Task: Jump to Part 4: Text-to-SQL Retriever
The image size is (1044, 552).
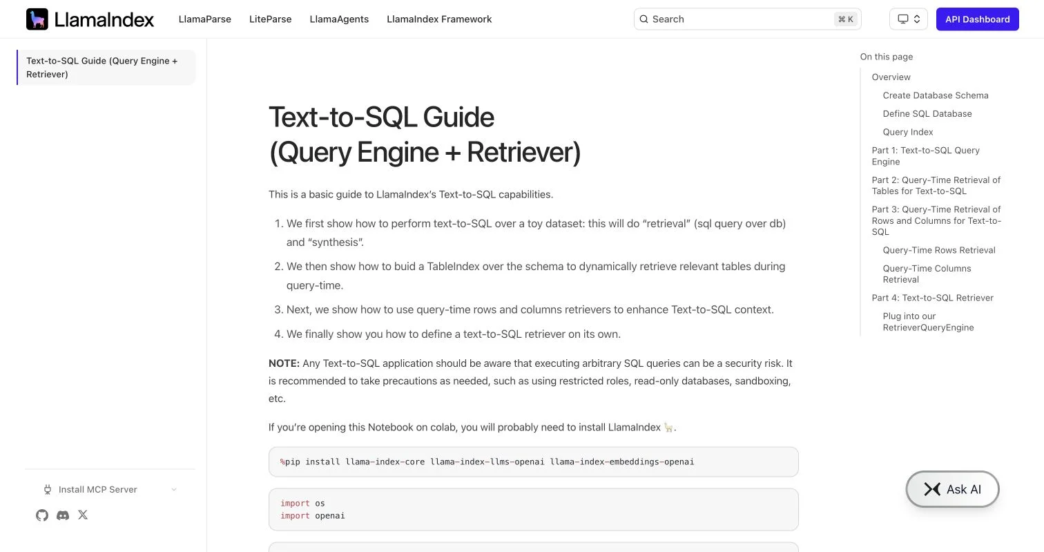Action: click(x=932, y=298)
